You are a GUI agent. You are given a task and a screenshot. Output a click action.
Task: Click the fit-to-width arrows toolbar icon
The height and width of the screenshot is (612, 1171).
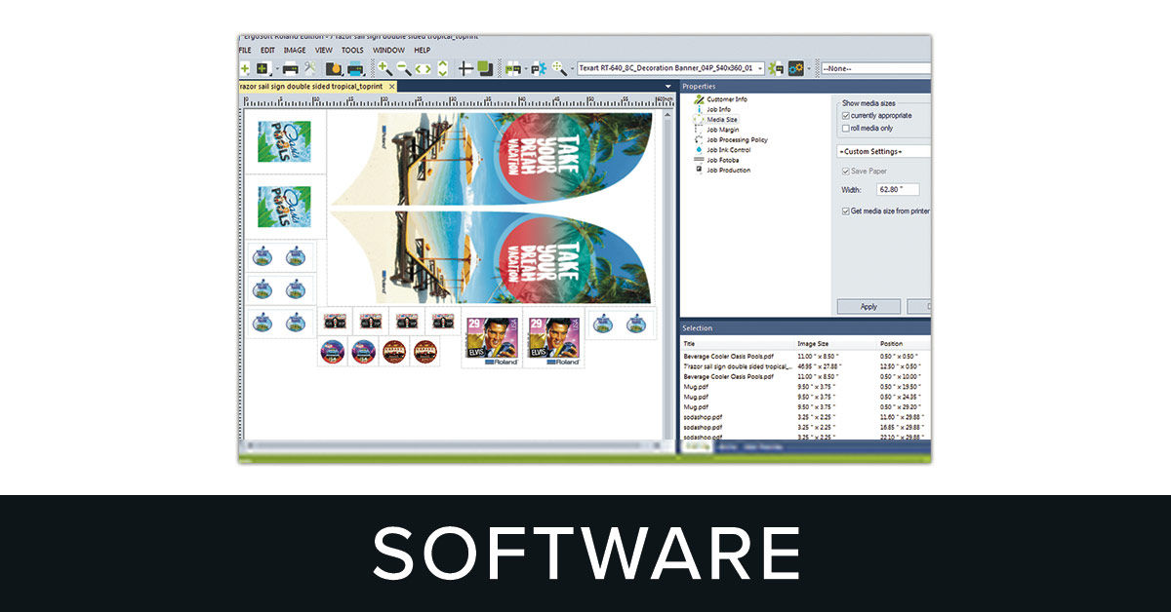click(x=421, y=68)
